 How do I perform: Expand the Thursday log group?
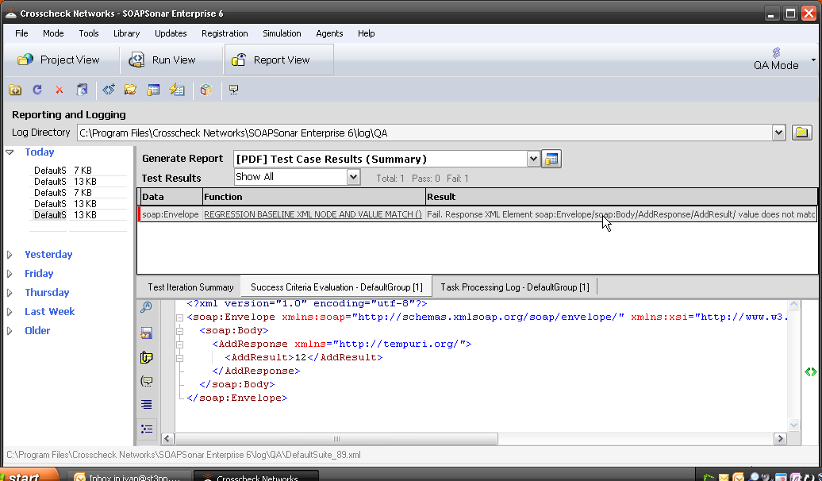tap(10, 293)
